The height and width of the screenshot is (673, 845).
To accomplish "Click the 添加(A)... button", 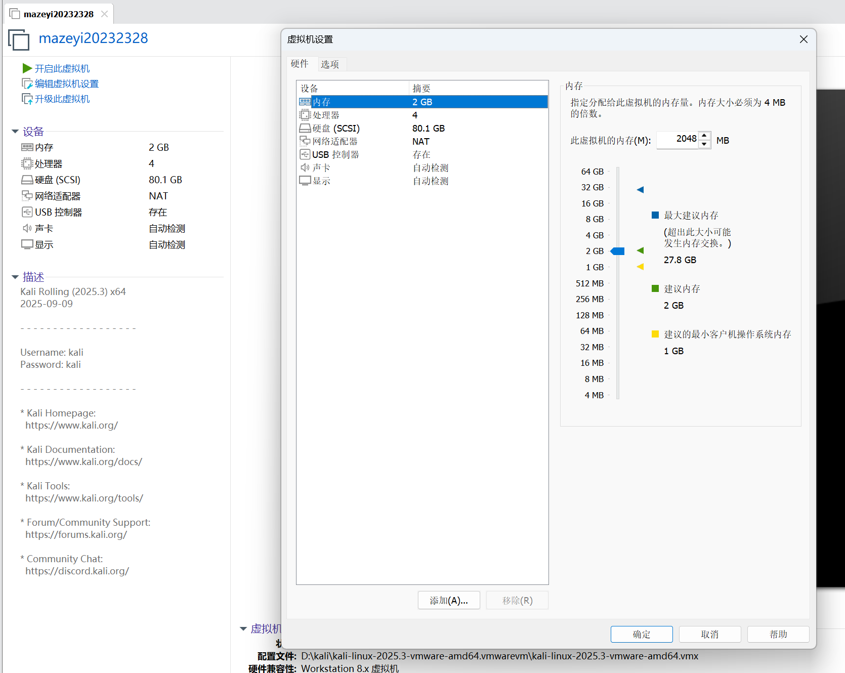I will [449, 600].
